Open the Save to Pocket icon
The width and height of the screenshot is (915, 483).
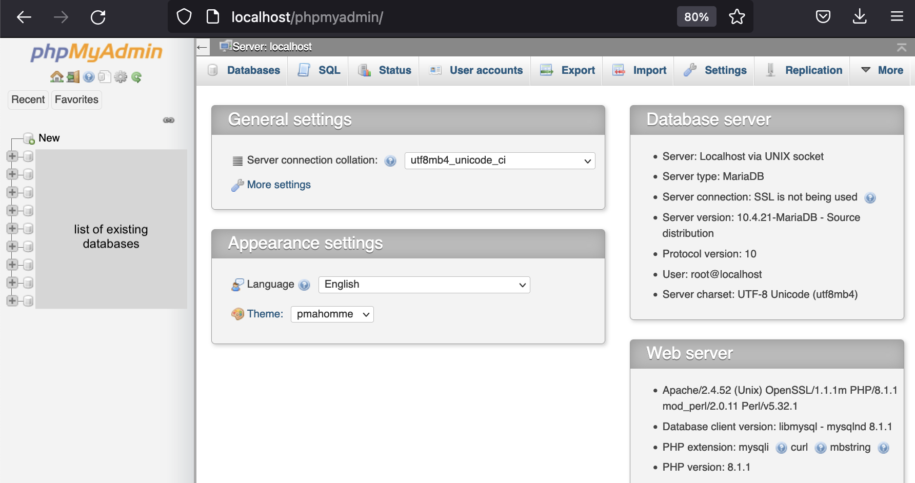[823, 17]
